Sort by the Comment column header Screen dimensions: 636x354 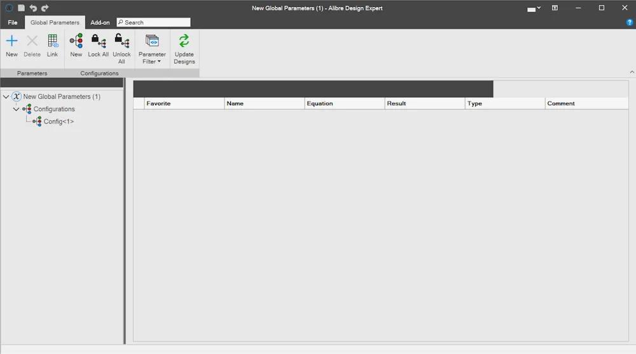click(586, 103)
